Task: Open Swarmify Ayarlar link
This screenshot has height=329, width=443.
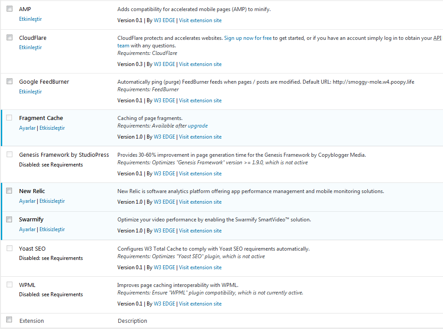Action: click(27, 229)
